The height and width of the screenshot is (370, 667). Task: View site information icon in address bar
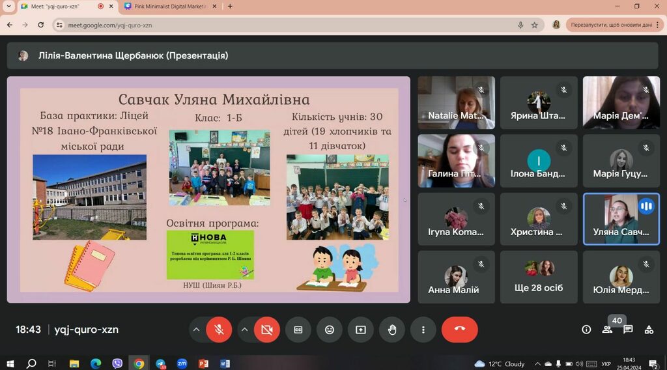pyautogui.click(x=59, y=25)
